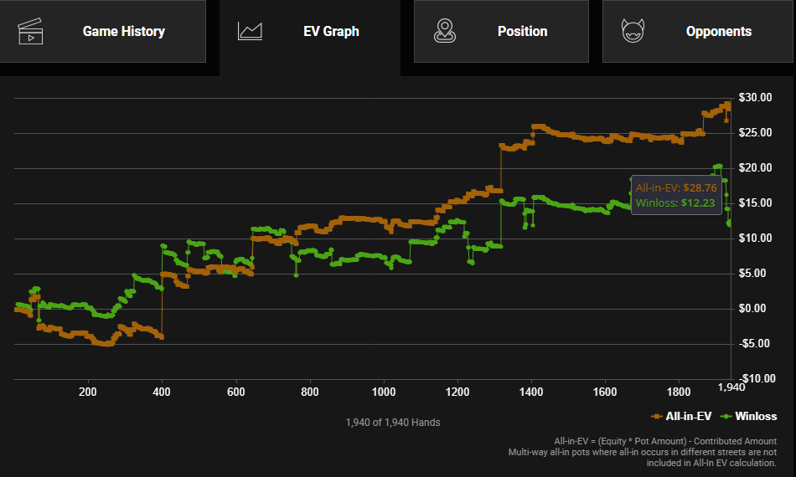The height and width of the screenshot is (477, 796).
Task: Click the orange All-in-EV legend marker
Action: pos(656,417)
